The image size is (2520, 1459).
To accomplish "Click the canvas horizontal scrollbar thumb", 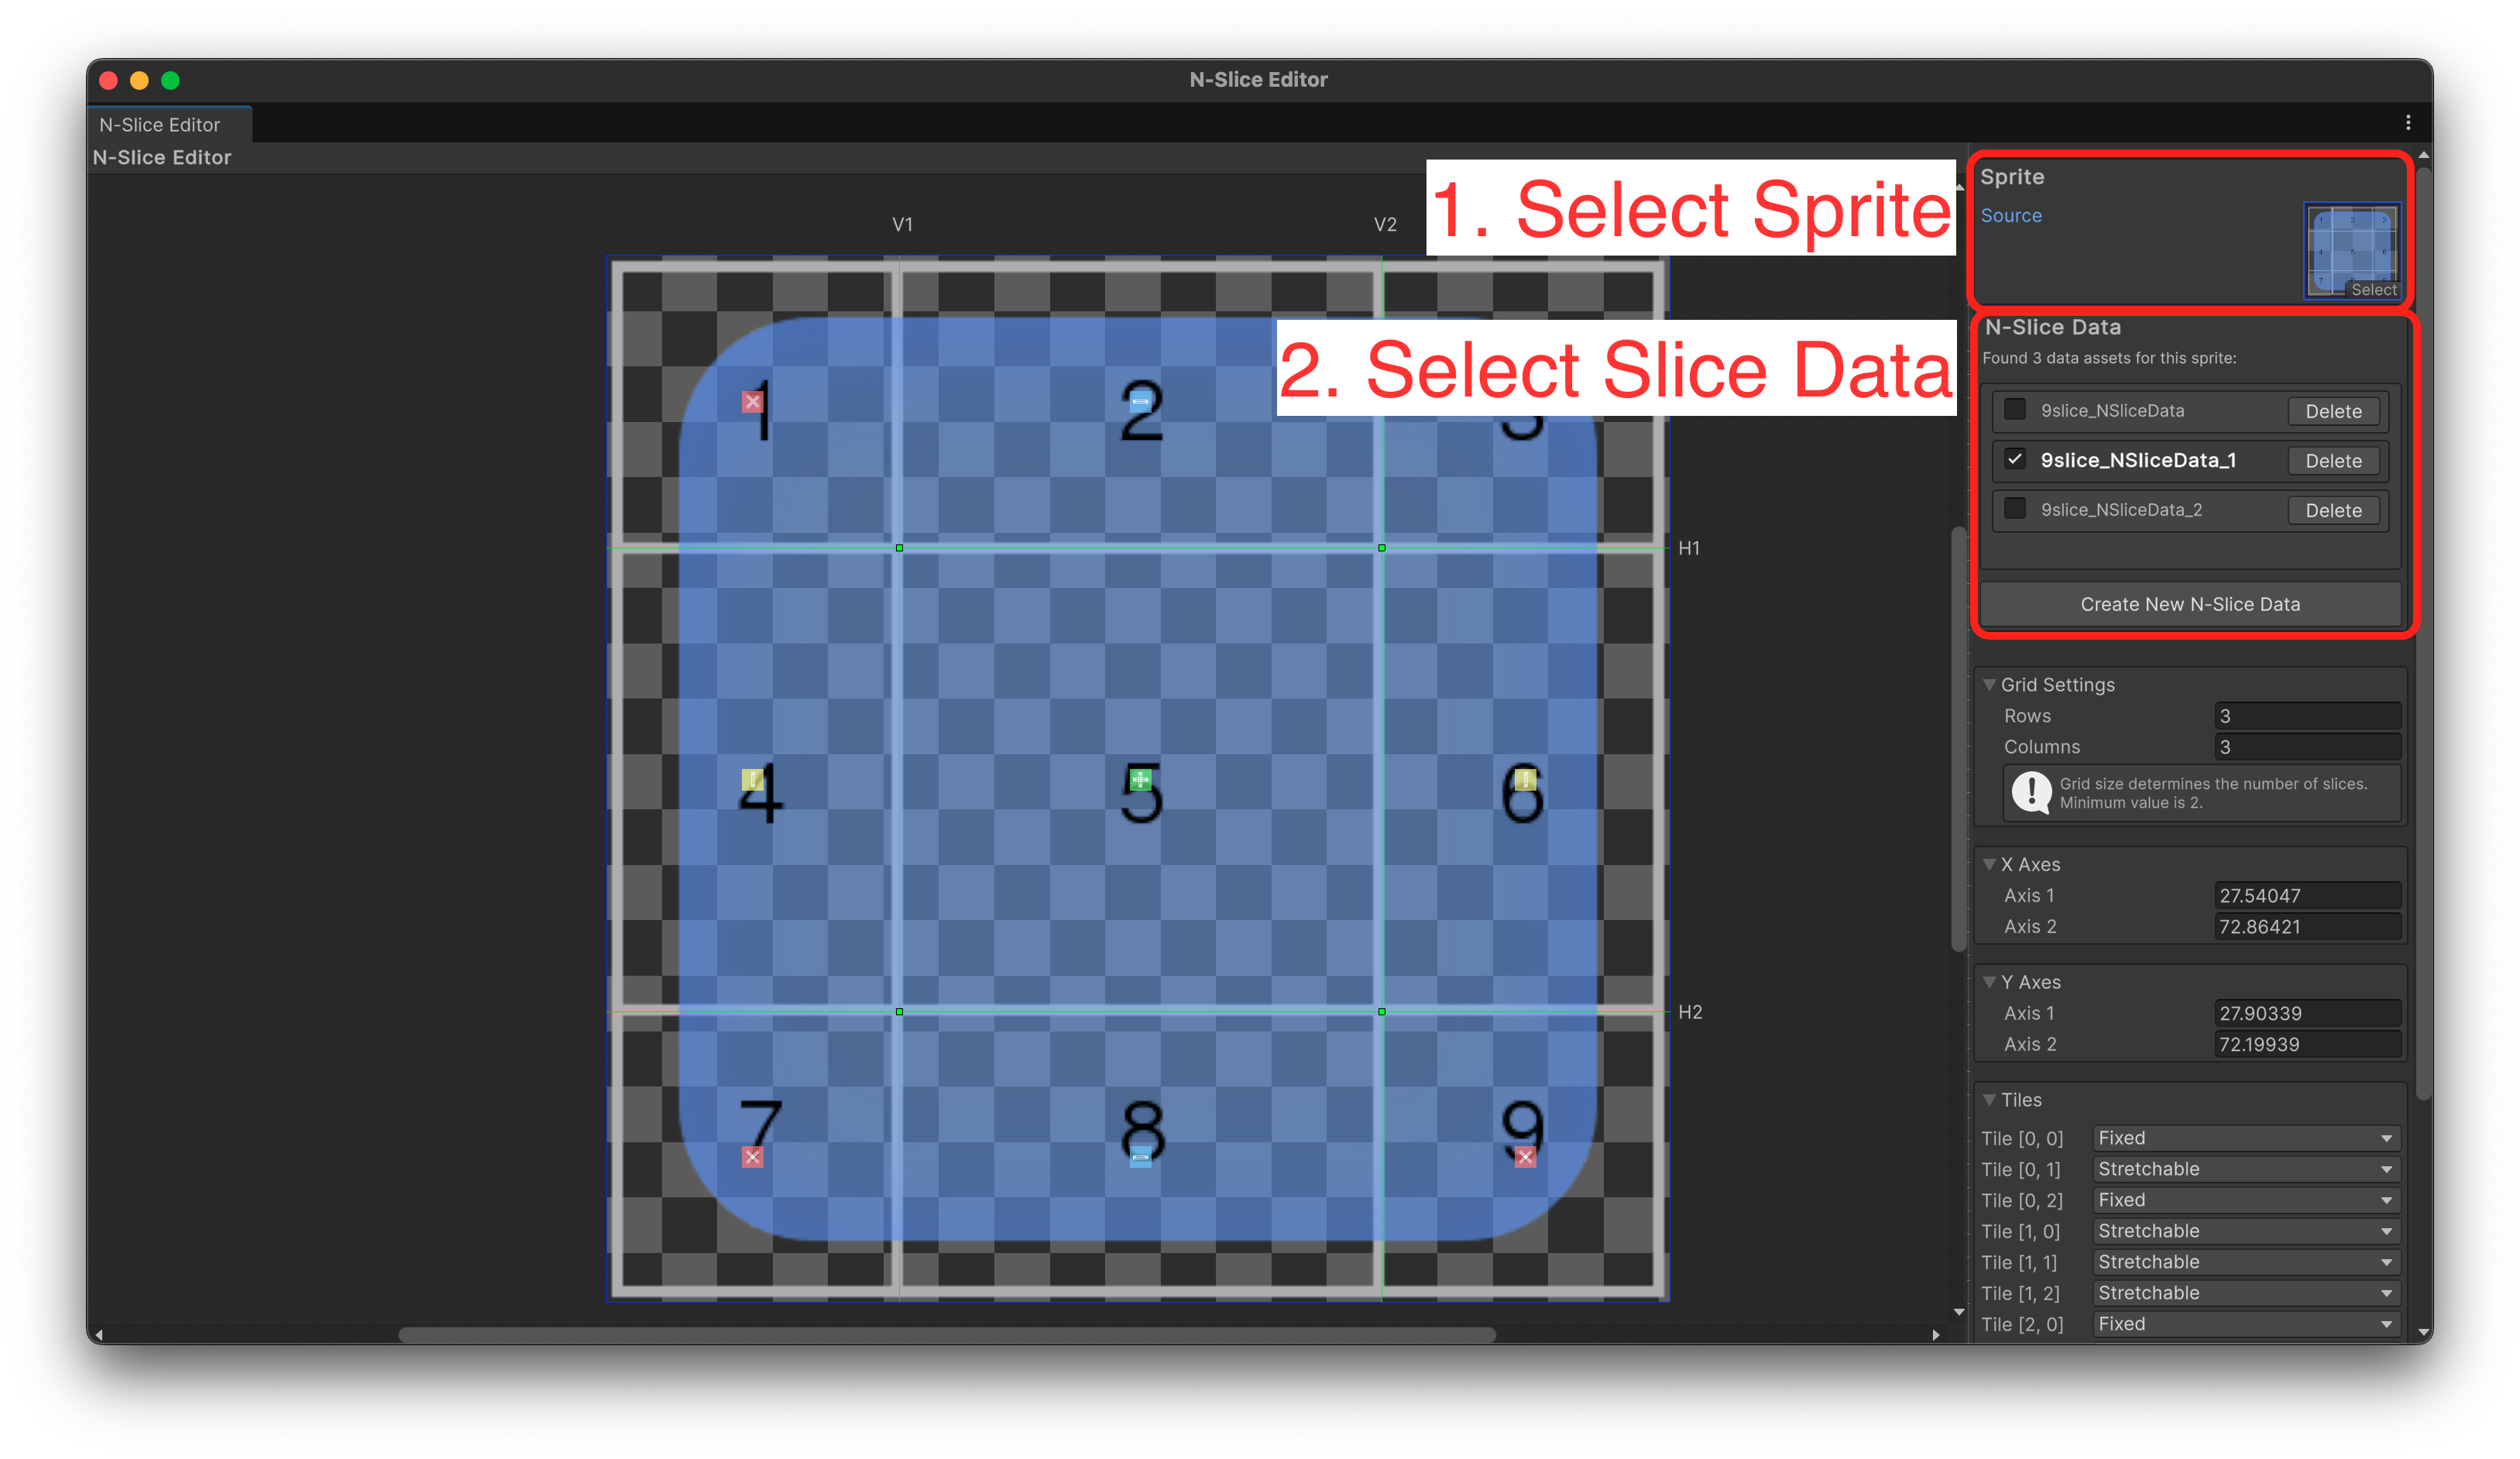I will pyautogui.click(x=946, y=1335).
